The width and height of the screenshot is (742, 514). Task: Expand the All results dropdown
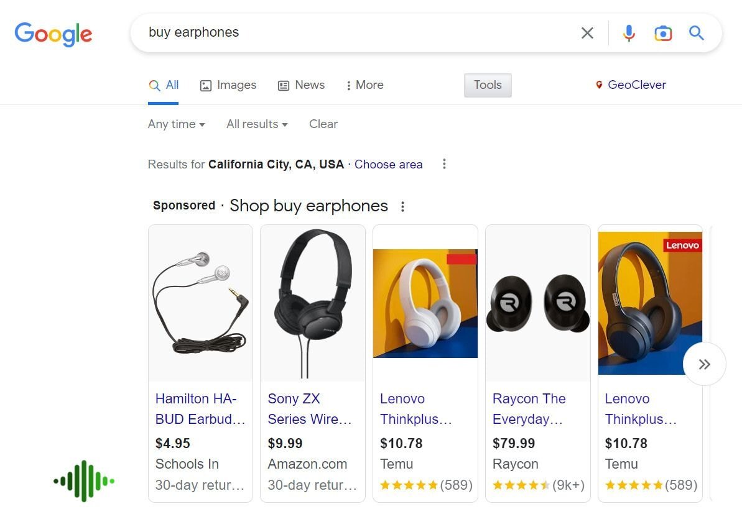[257, 124]
